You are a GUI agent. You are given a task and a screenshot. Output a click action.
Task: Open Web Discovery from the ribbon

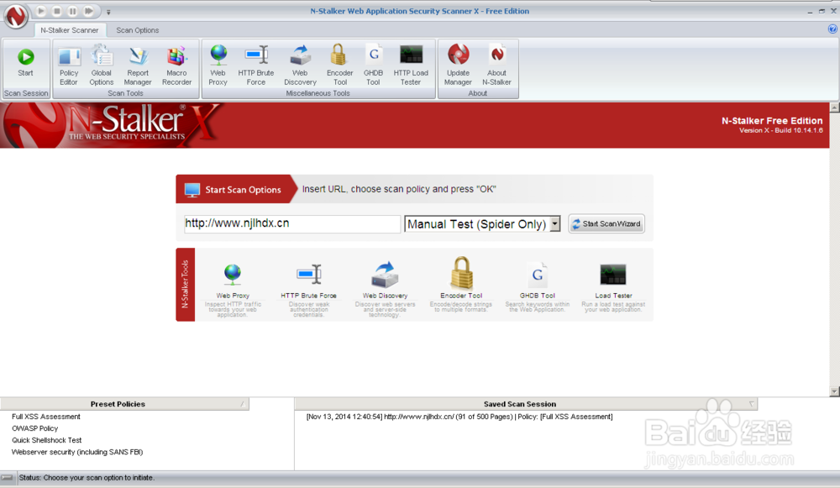[300, 66]
